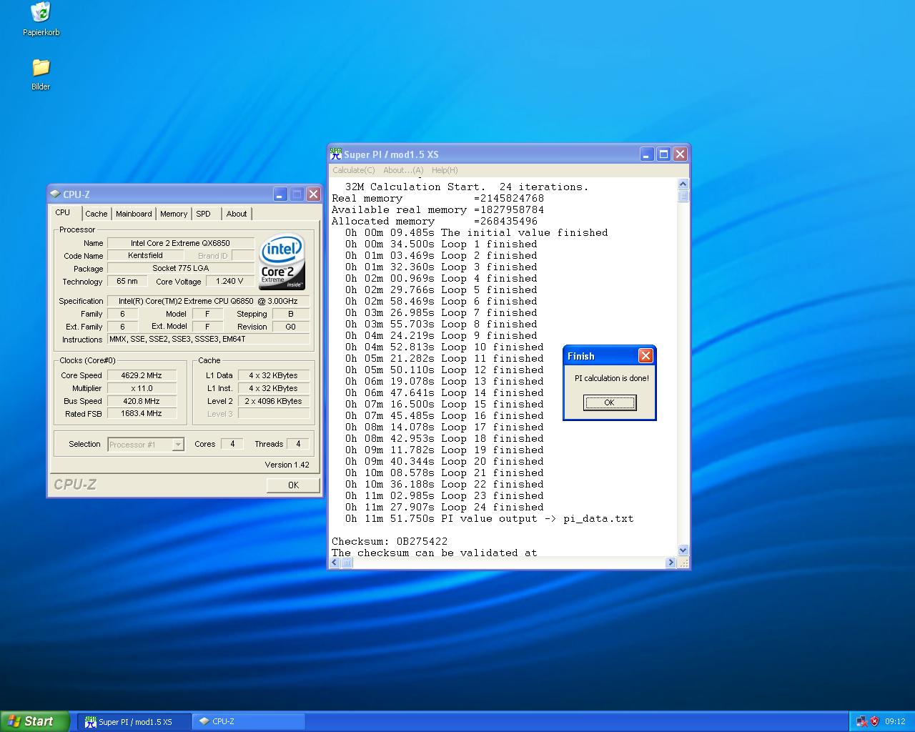
Task: Close the CPU-Z window
Action: pyautogui.click(x=313, y=194)
